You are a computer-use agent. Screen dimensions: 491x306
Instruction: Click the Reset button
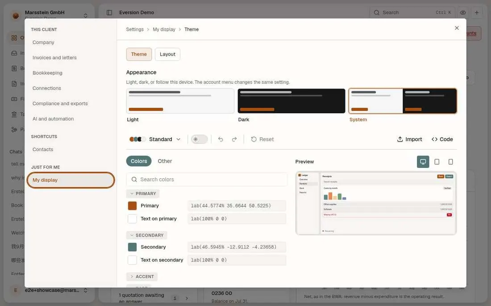[262, 139]
